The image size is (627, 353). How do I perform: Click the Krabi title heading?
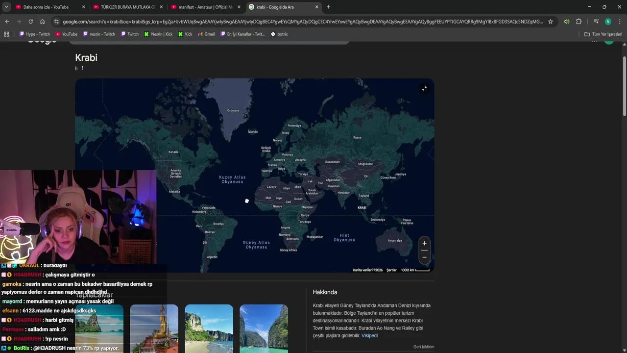[86, 58]
